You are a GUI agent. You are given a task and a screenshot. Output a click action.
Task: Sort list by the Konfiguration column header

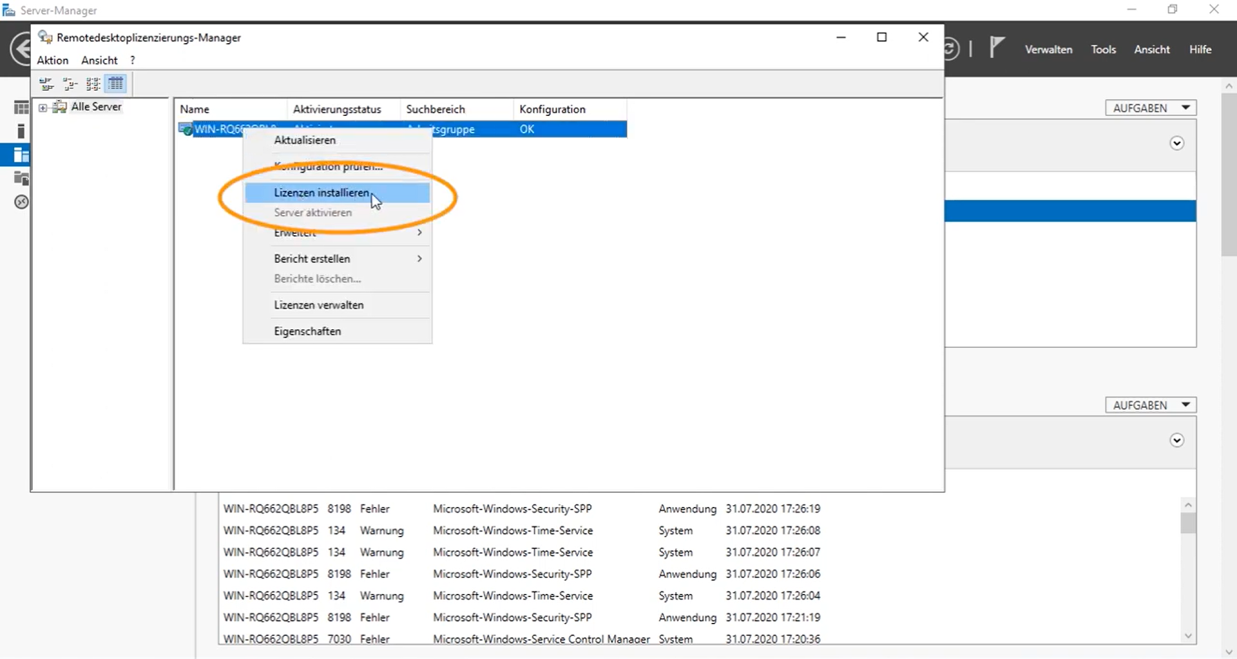coord(552,110)
